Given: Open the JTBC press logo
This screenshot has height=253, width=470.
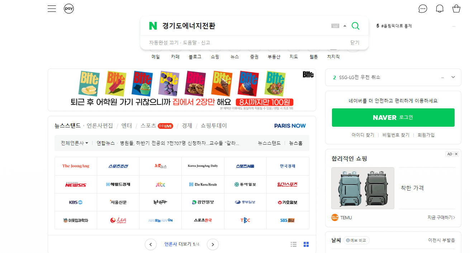Looking at the screenshot, I should tap(161, 184).
